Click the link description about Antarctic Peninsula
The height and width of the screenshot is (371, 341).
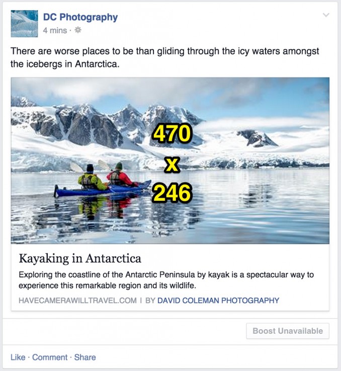(166, 280)
